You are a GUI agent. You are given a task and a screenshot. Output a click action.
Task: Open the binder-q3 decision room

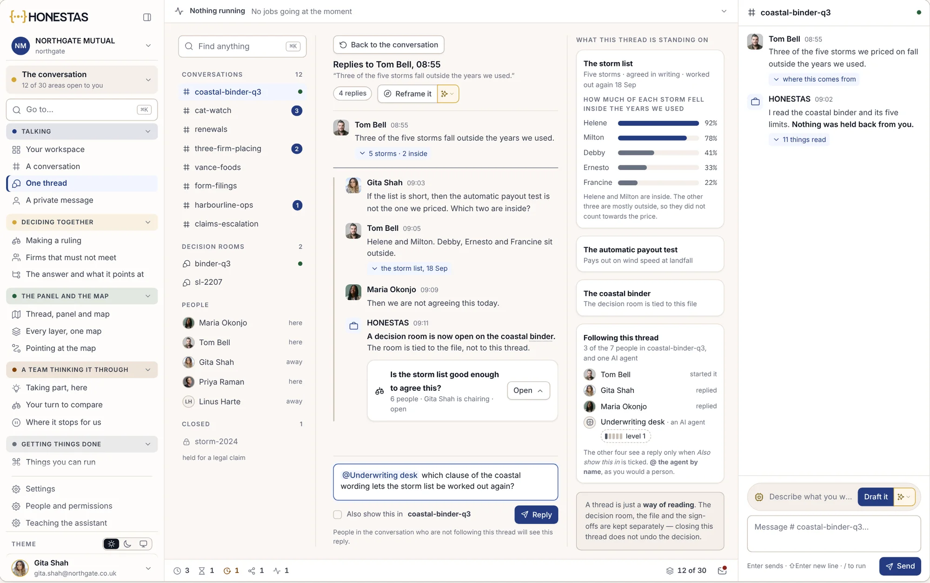coord(242,264)
